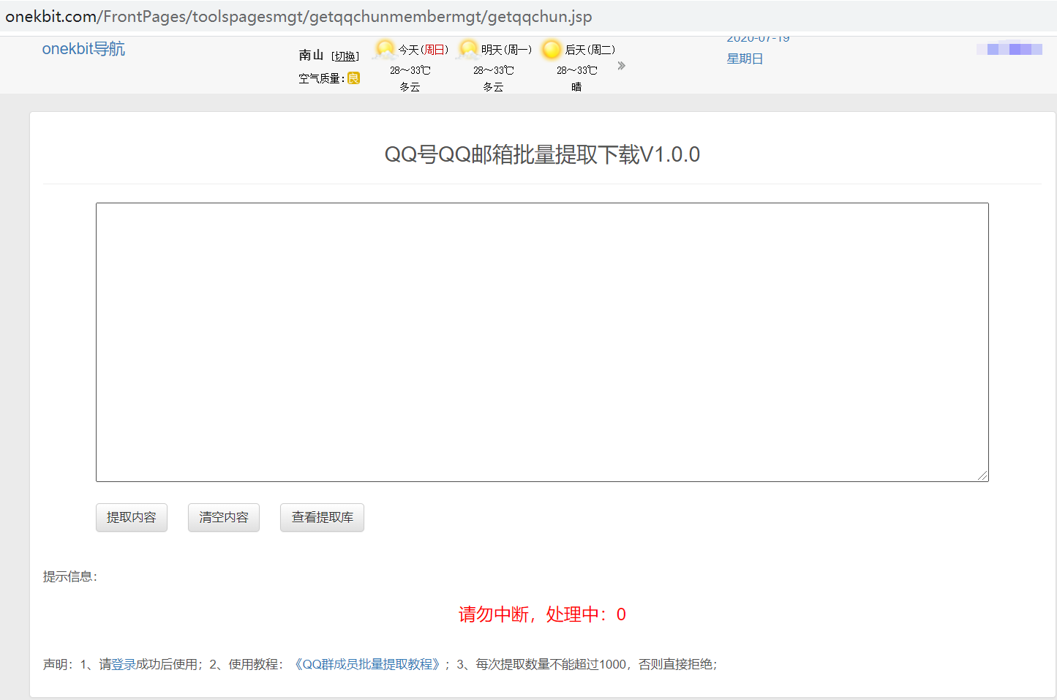This screenshot has width=1057, height=700.
Task: Click the 良 air quality badge
Action: pos(353,78)
